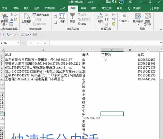This screenshot has height=139, width=163.
Task: Click the Save icon in quick access toolbar
Action: pyautogui.click(x=2, y=35)
